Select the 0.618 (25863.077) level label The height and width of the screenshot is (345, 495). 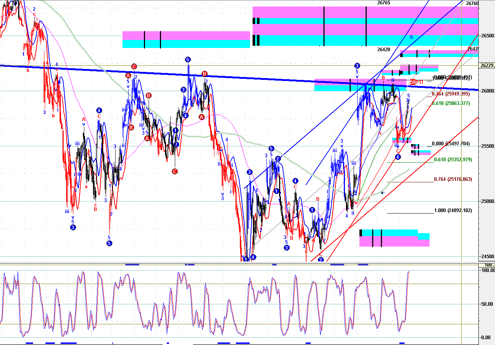(451, 103)
